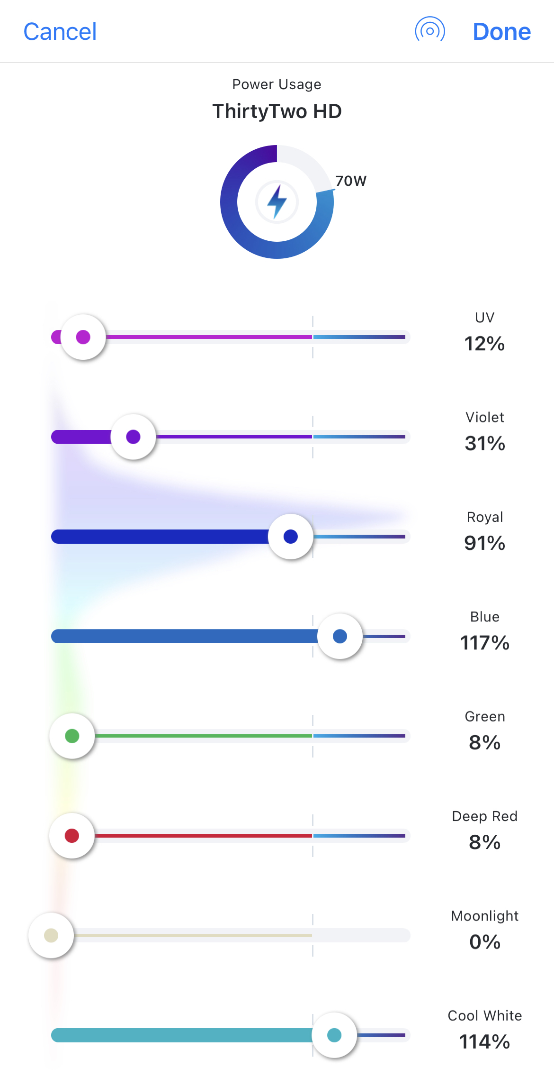Screen dimensions: 554x1077
Task: Tap the Moonlight 0% value
Action: tap(484, 942)
